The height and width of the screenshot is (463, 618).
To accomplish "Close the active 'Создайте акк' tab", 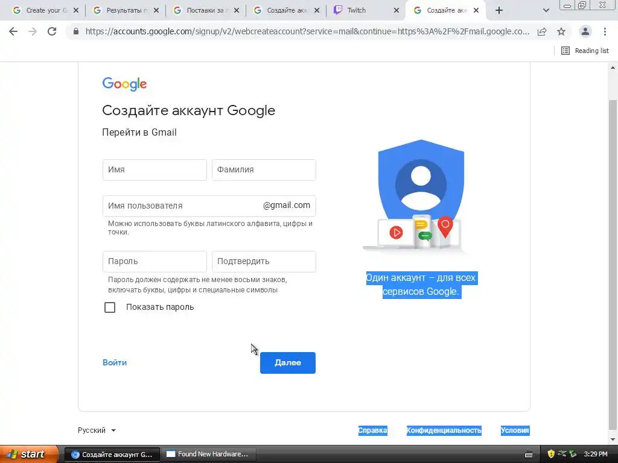I will point(476,10).
